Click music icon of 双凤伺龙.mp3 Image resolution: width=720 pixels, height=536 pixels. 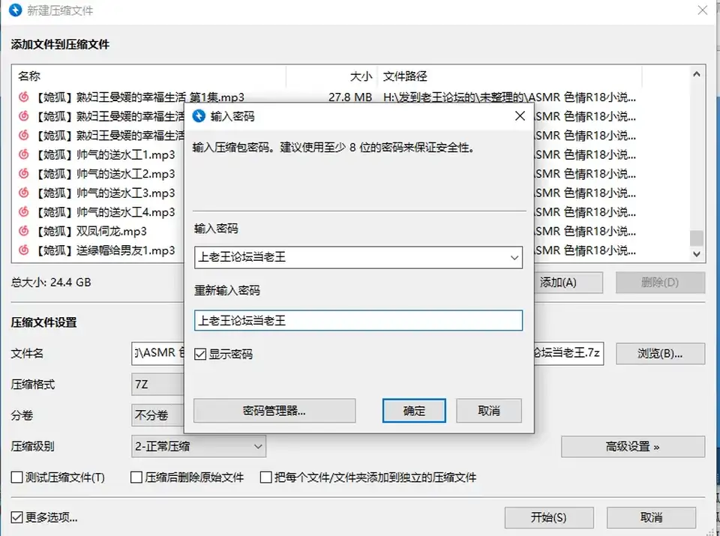[x=23, y=231]
